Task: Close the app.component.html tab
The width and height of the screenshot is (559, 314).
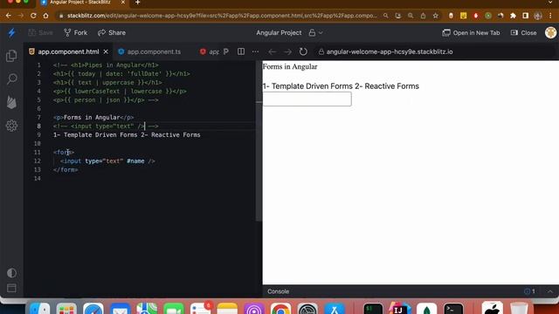Action: (106, 51)
